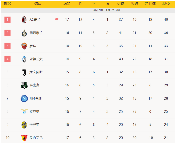Click the 亚特兰大 club logo
Screen dimensions: 175x143
tap(24, 59)
